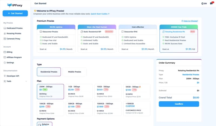Click the Get Started button in sidebar
The width and height of the screenshot is (216, 126).
point(15,13)
